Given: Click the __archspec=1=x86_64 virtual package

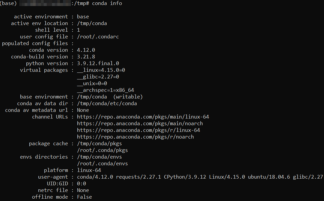Looking at the screenshot, I should tap(105, 90).
